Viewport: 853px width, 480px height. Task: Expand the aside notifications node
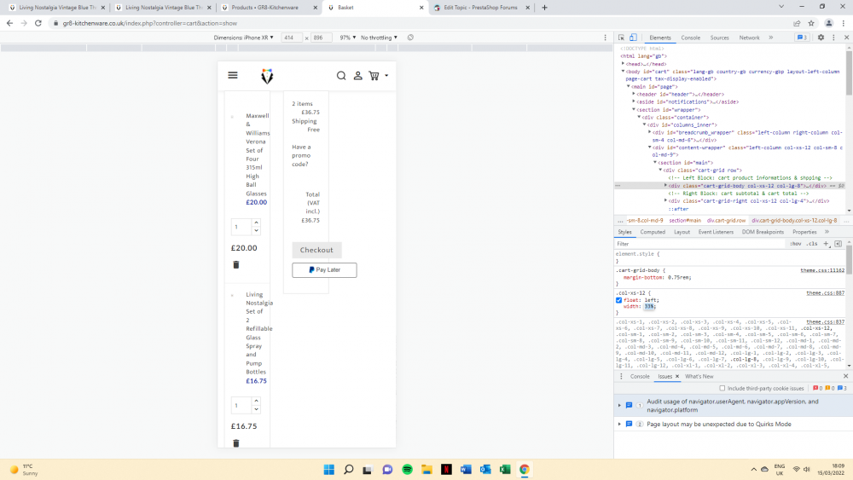point(634,101)
